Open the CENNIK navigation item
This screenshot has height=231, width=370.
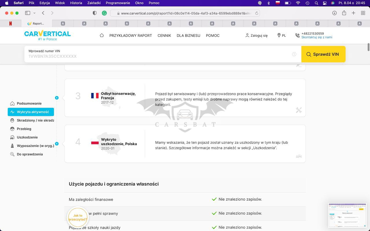click(164, 36)
